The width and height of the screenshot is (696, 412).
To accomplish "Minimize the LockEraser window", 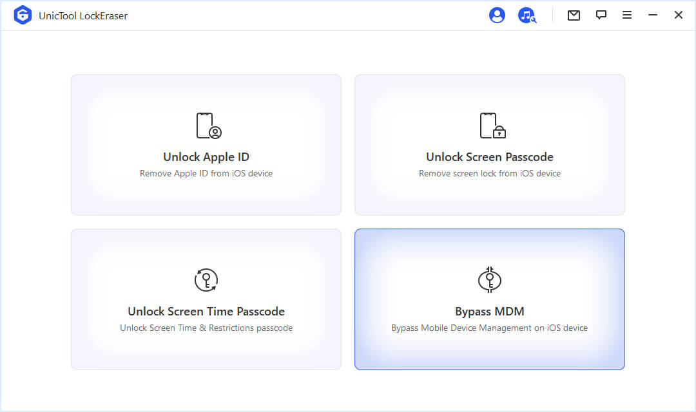I will point(653,15).
